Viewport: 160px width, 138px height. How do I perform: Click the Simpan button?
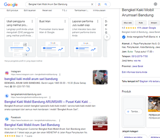154,23
